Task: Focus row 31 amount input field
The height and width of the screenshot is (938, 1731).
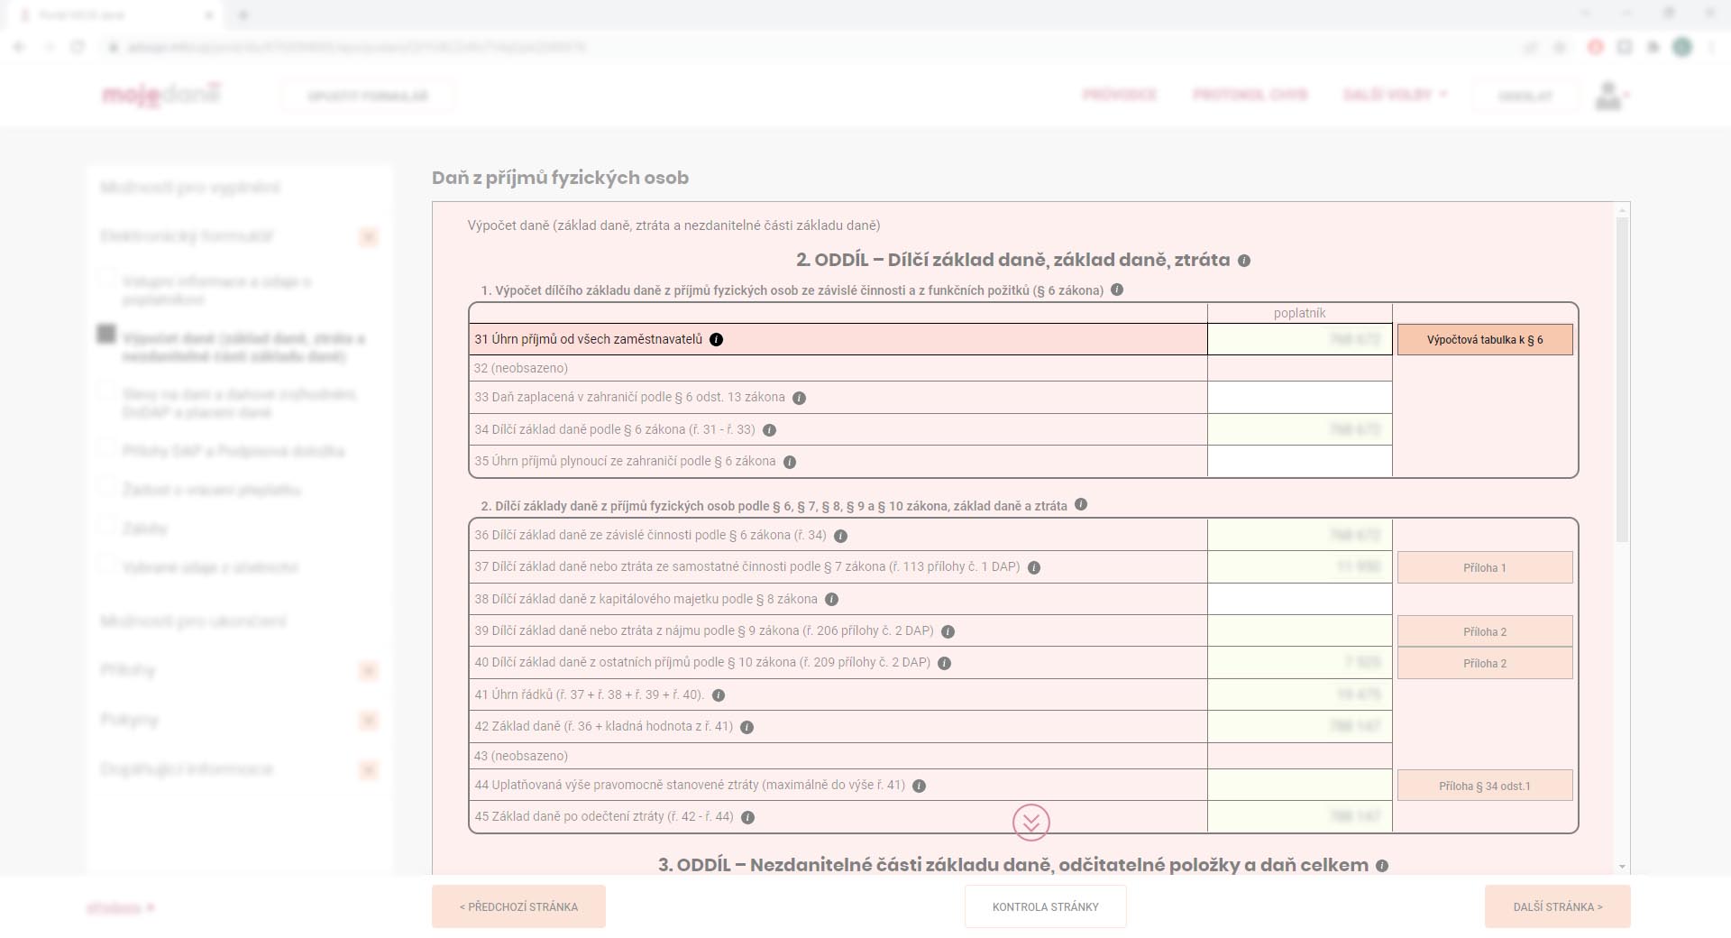Action: 1299,340
